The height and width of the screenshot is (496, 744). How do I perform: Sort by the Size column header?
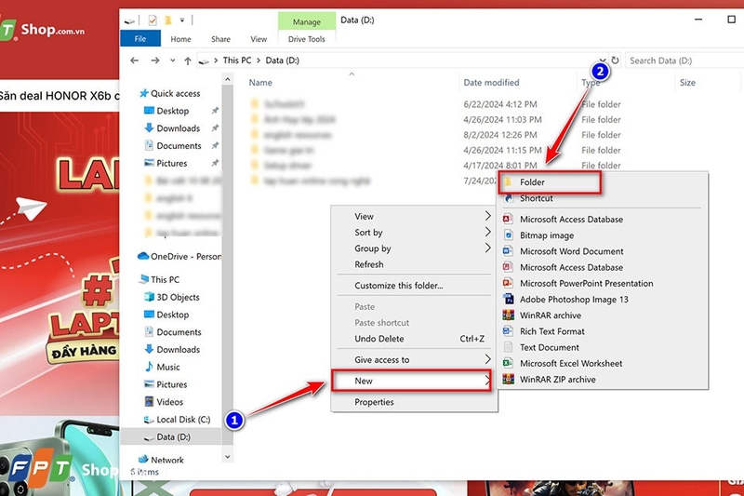[687, 83]
